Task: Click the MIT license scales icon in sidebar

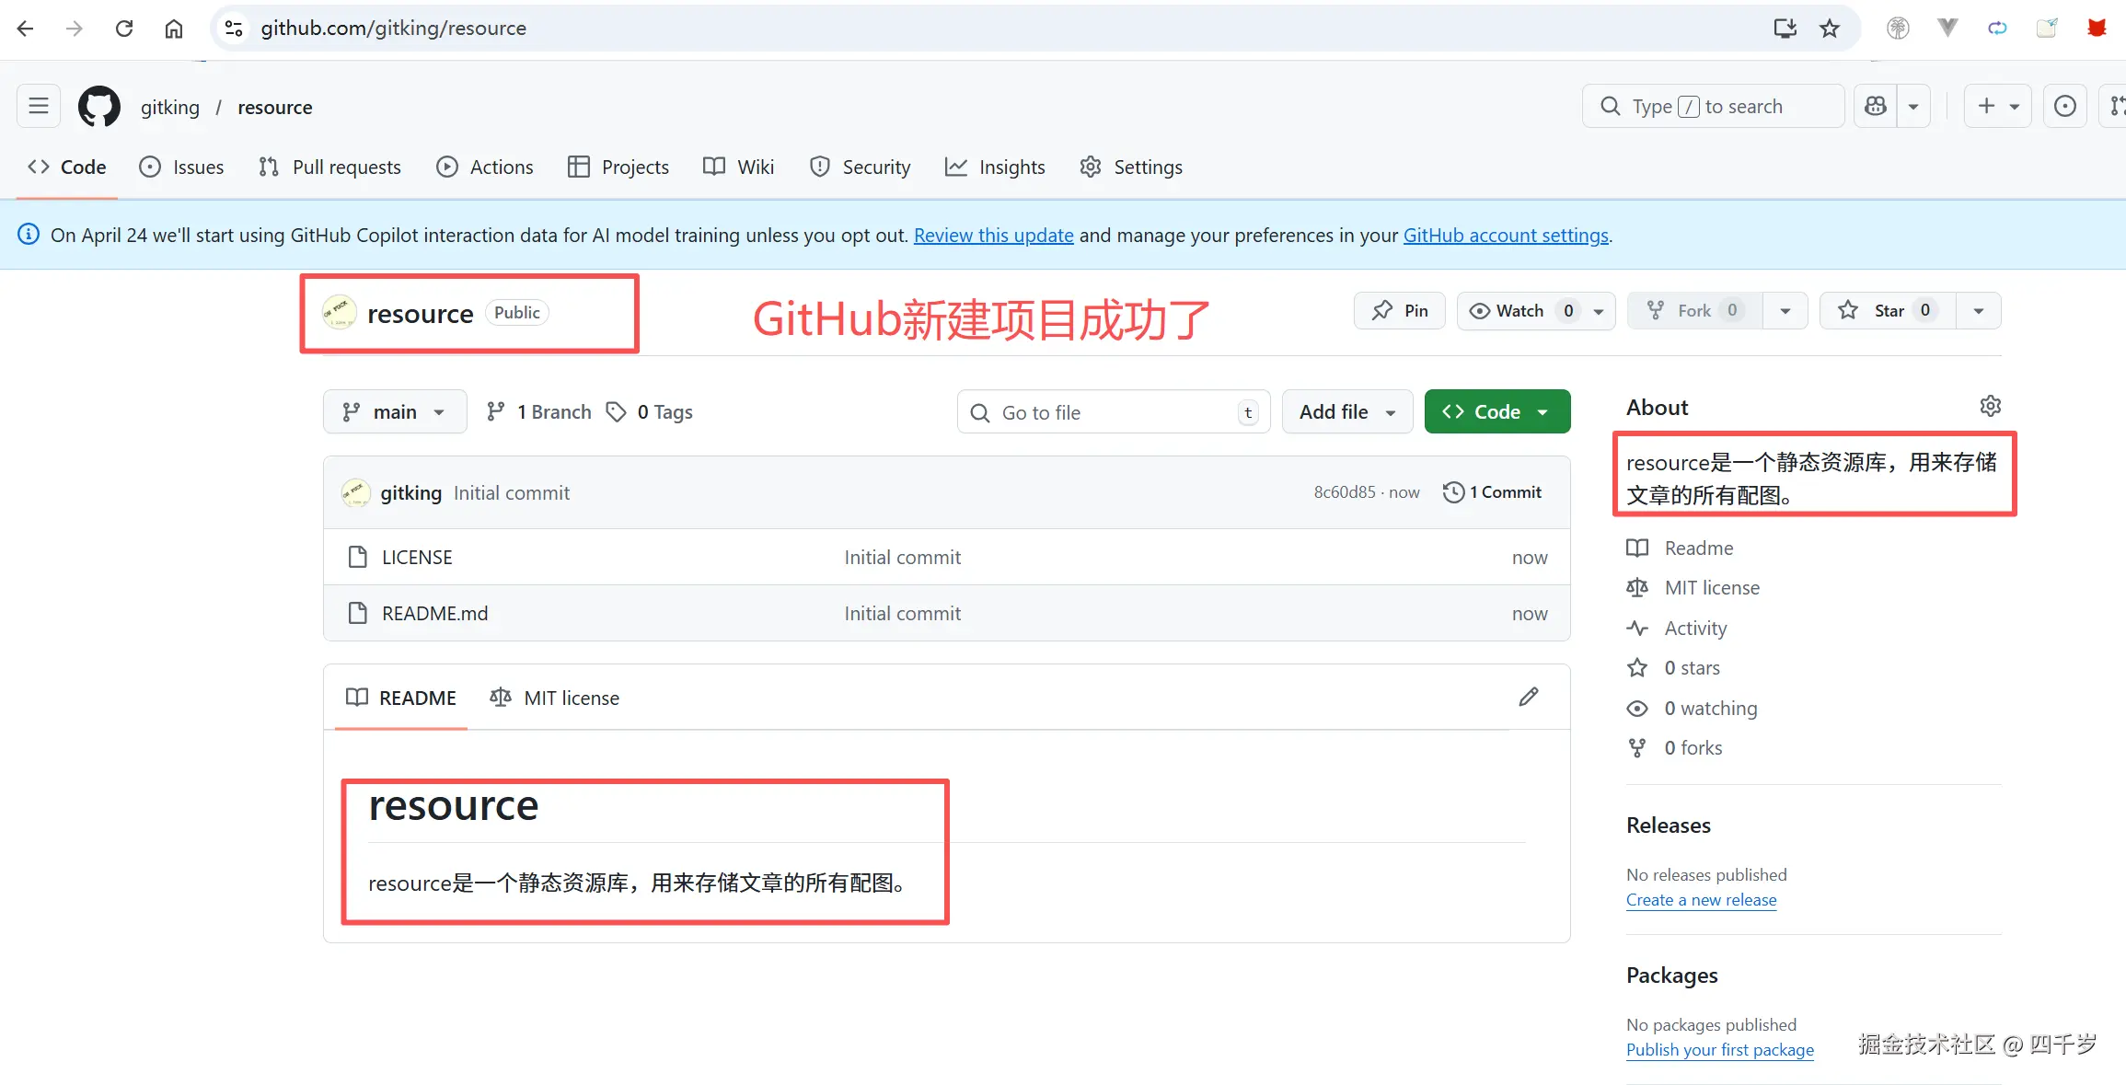Action: [x=1638, y=587]
